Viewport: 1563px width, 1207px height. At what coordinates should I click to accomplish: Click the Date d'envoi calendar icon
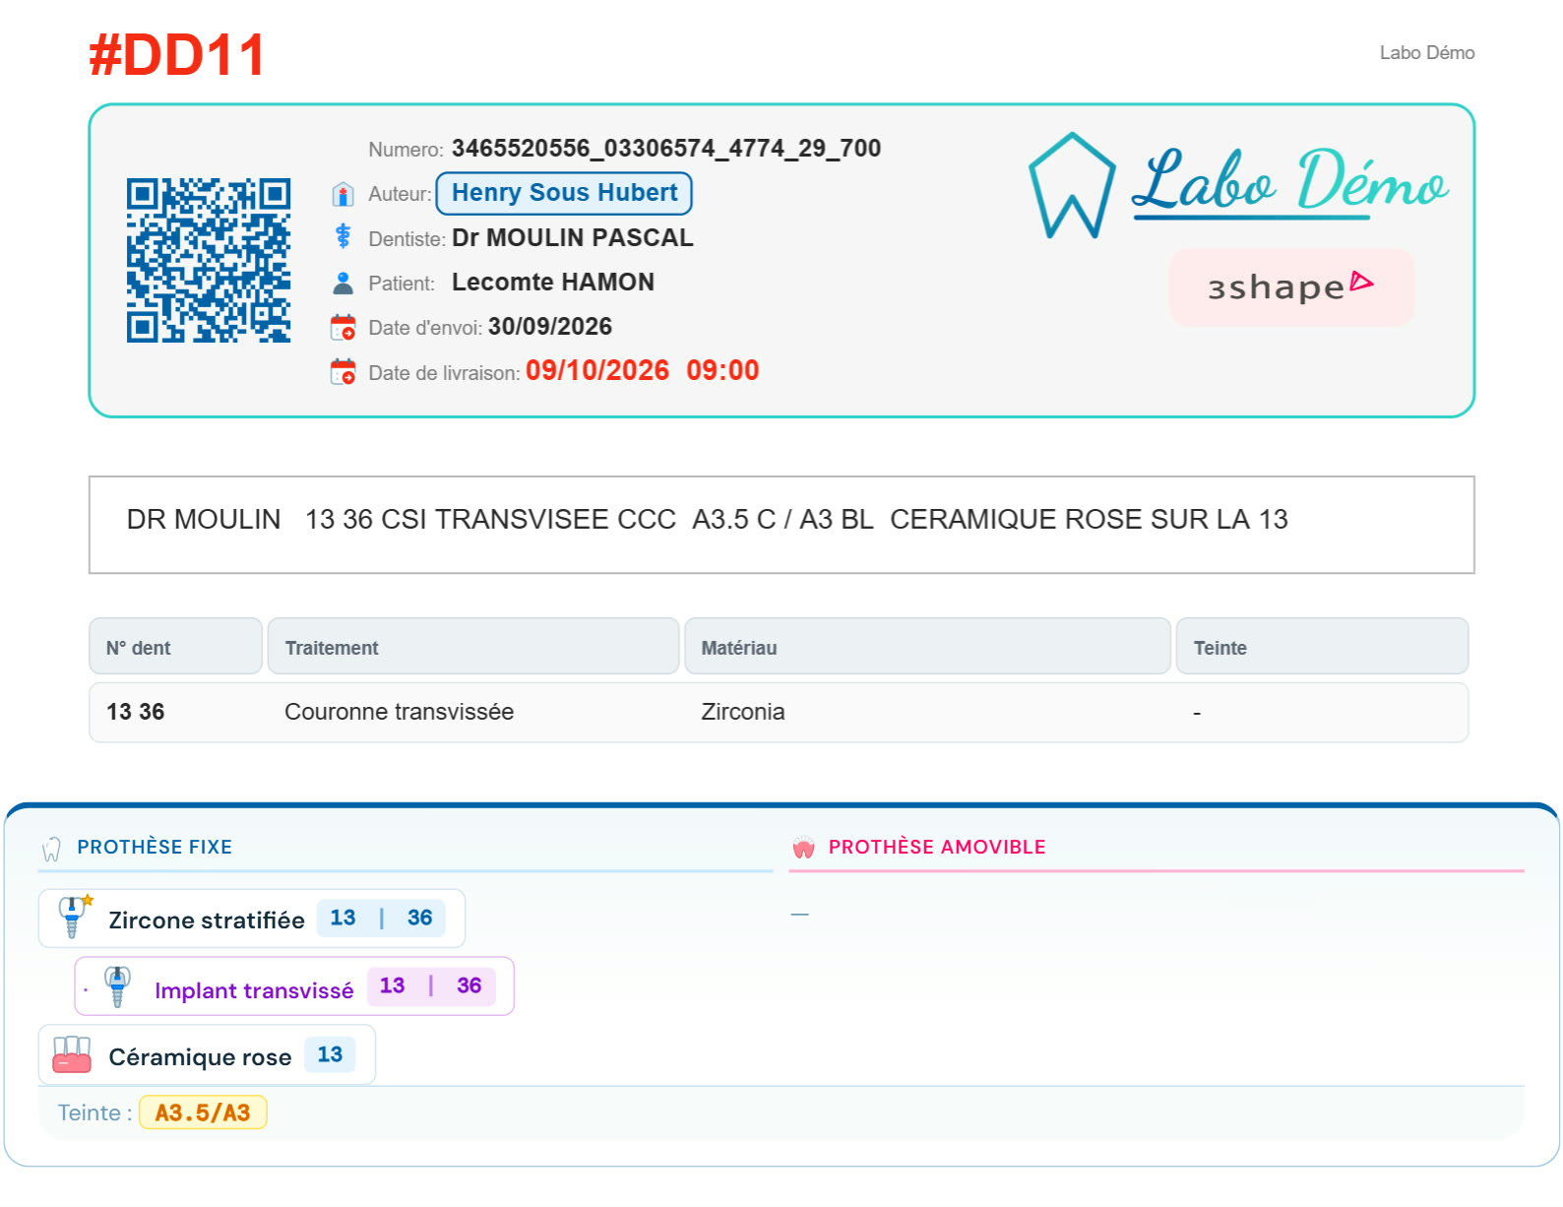coord(343,327)
